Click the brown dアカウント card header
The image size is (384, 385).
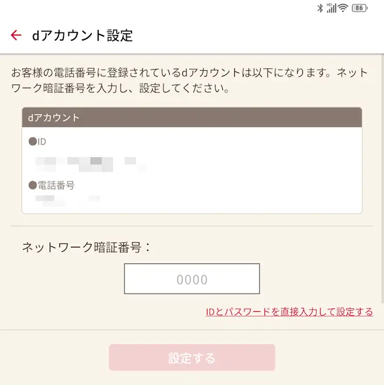tap(192, 118)
